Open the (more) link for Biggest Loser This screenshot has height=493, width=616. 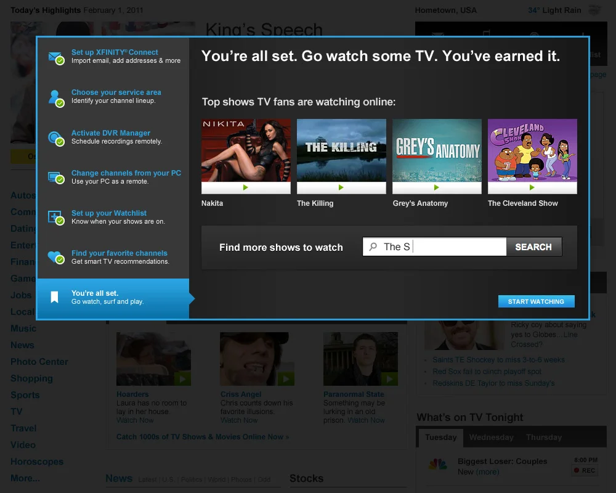click(x=487, y=472)
